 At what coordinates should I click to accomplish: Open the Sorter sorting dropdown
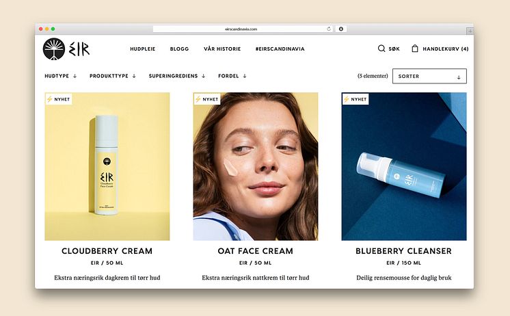point(429,76)
